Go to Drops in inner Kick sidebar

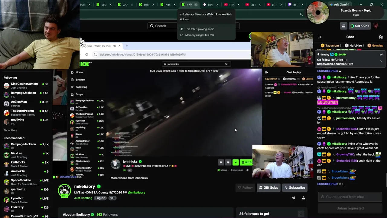pyautogui.click(x=76, y=94)
